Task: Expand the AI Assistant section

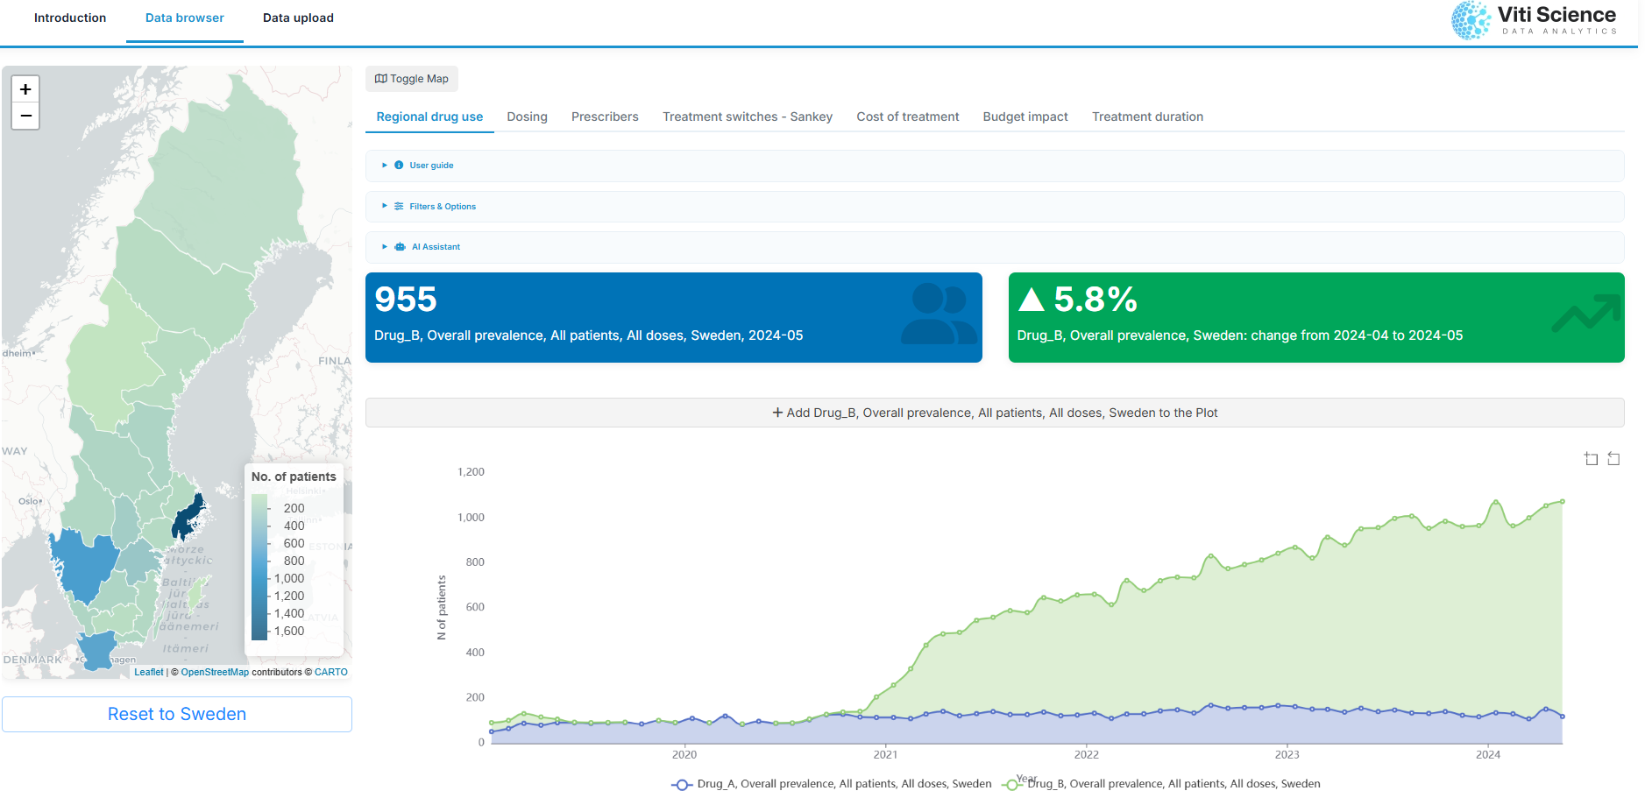Action: coord(995,247)
